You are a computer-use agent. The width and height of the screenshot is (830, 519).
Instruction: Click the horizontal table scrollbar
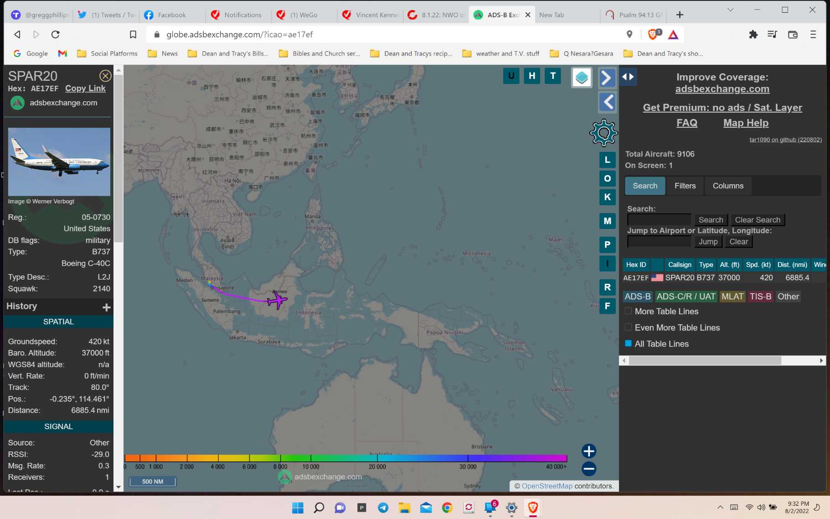(x=705, y=360)
